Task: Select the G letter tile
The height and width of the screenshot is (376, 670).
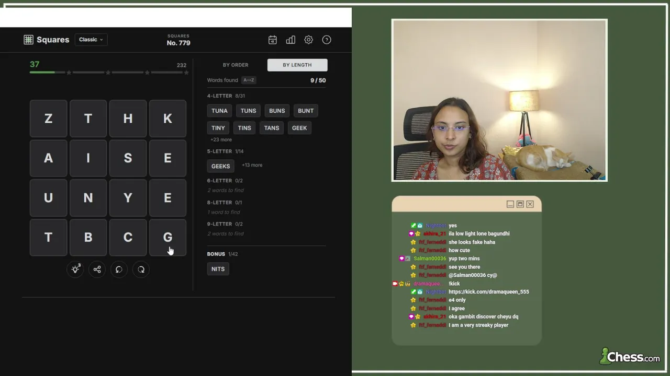Action: point(167,238)
